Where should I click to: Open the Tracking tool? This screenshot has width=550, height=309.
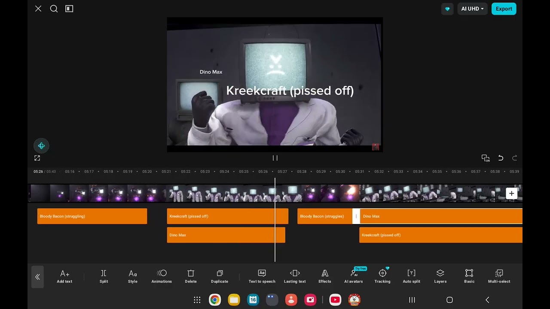pos(382,276)
